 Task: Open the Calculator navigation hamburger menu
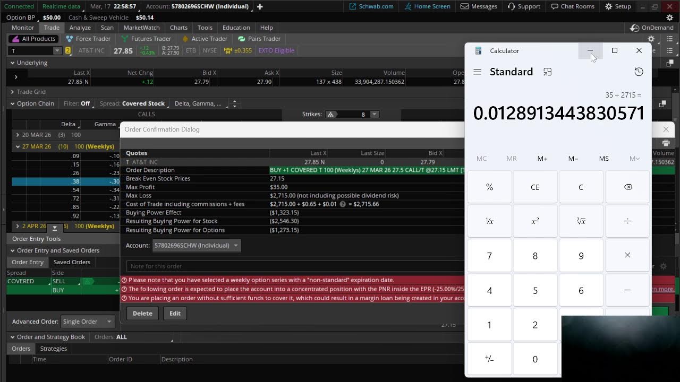click(x=478, y=72)
